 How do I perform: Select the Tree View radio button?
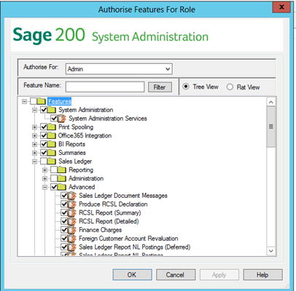click(186, 87)
